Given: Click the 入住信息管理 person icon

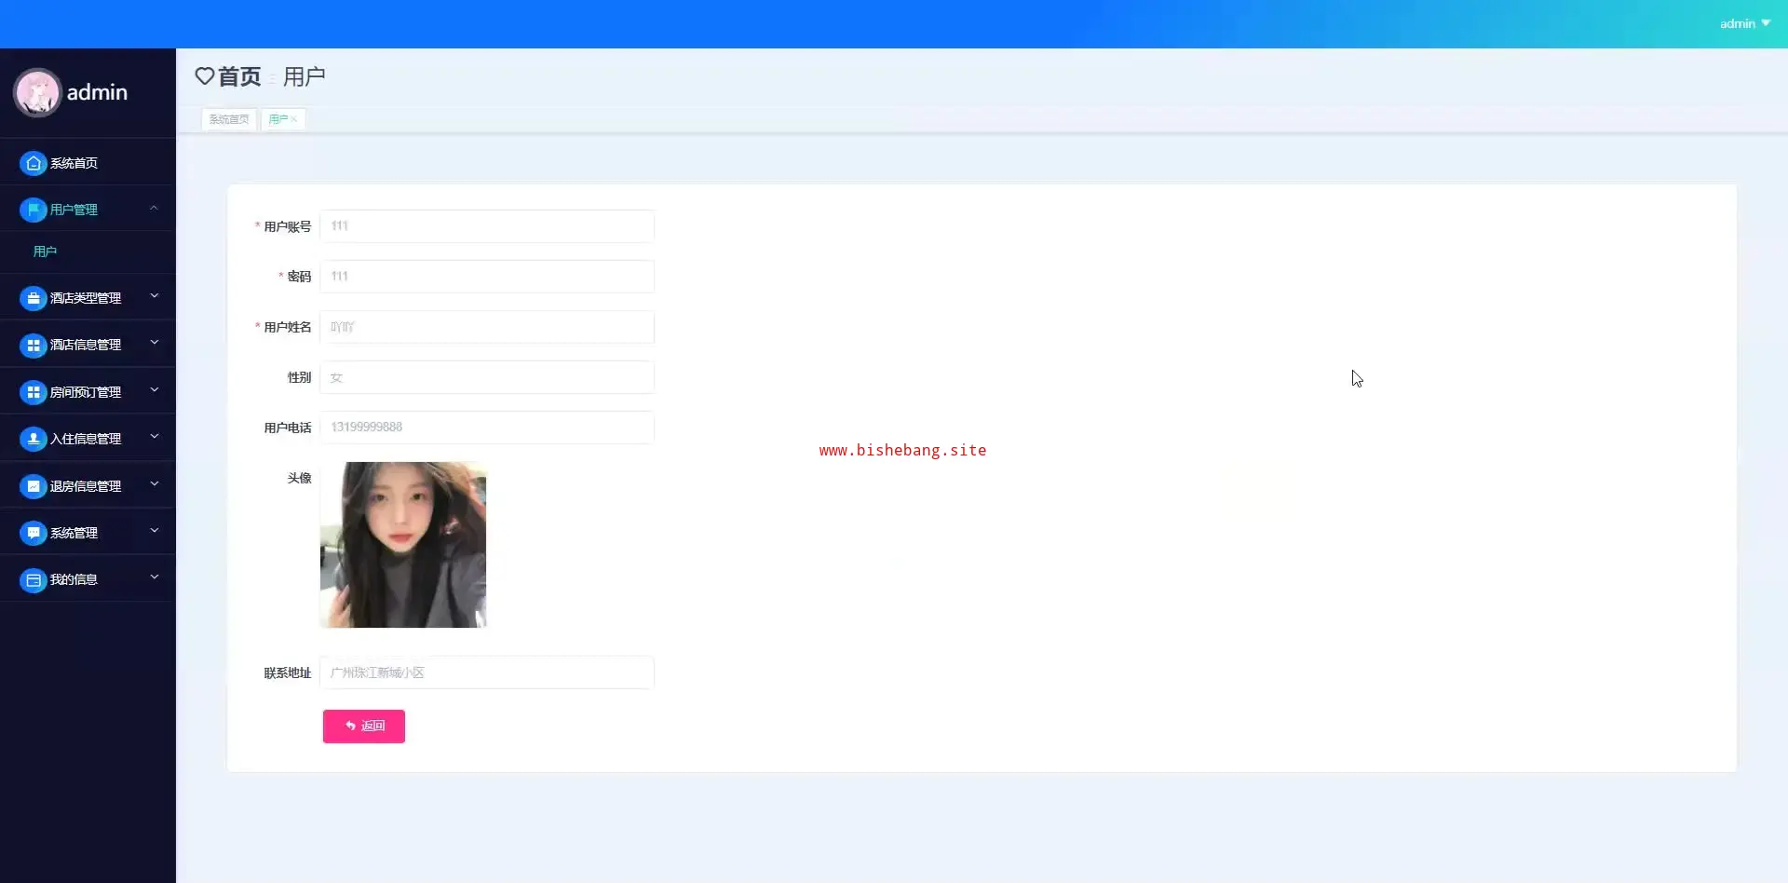Looking at the screenshot, I should [34, 439].
